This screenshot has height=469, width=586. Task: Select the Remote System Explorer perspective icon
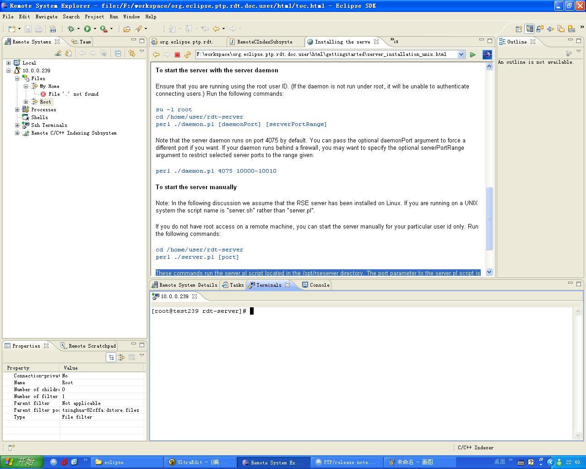[529, 29]
